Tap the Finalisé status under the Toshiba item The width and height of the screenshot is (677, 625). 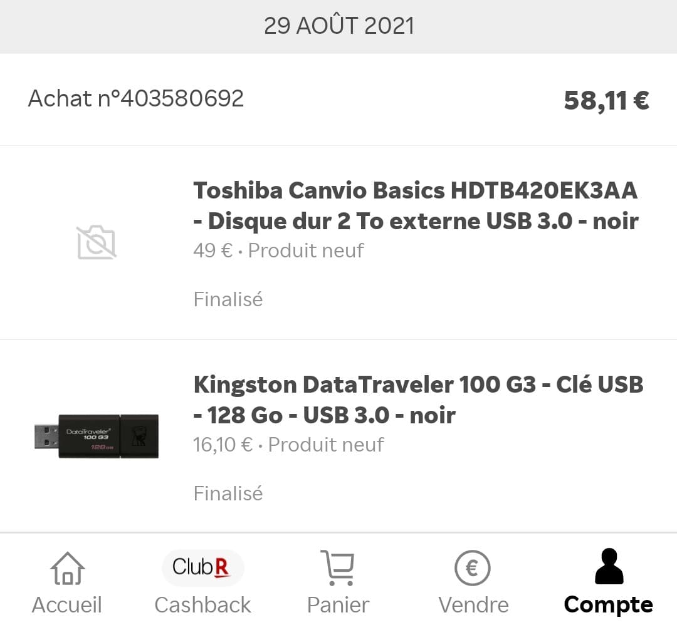[x=227, y=299]
